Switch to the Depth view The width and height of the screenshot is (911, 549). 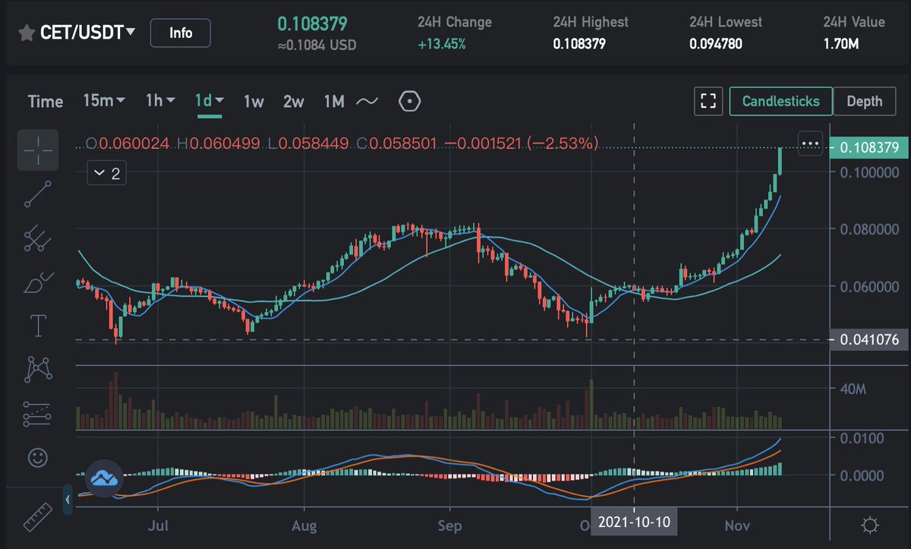(864, 101)
